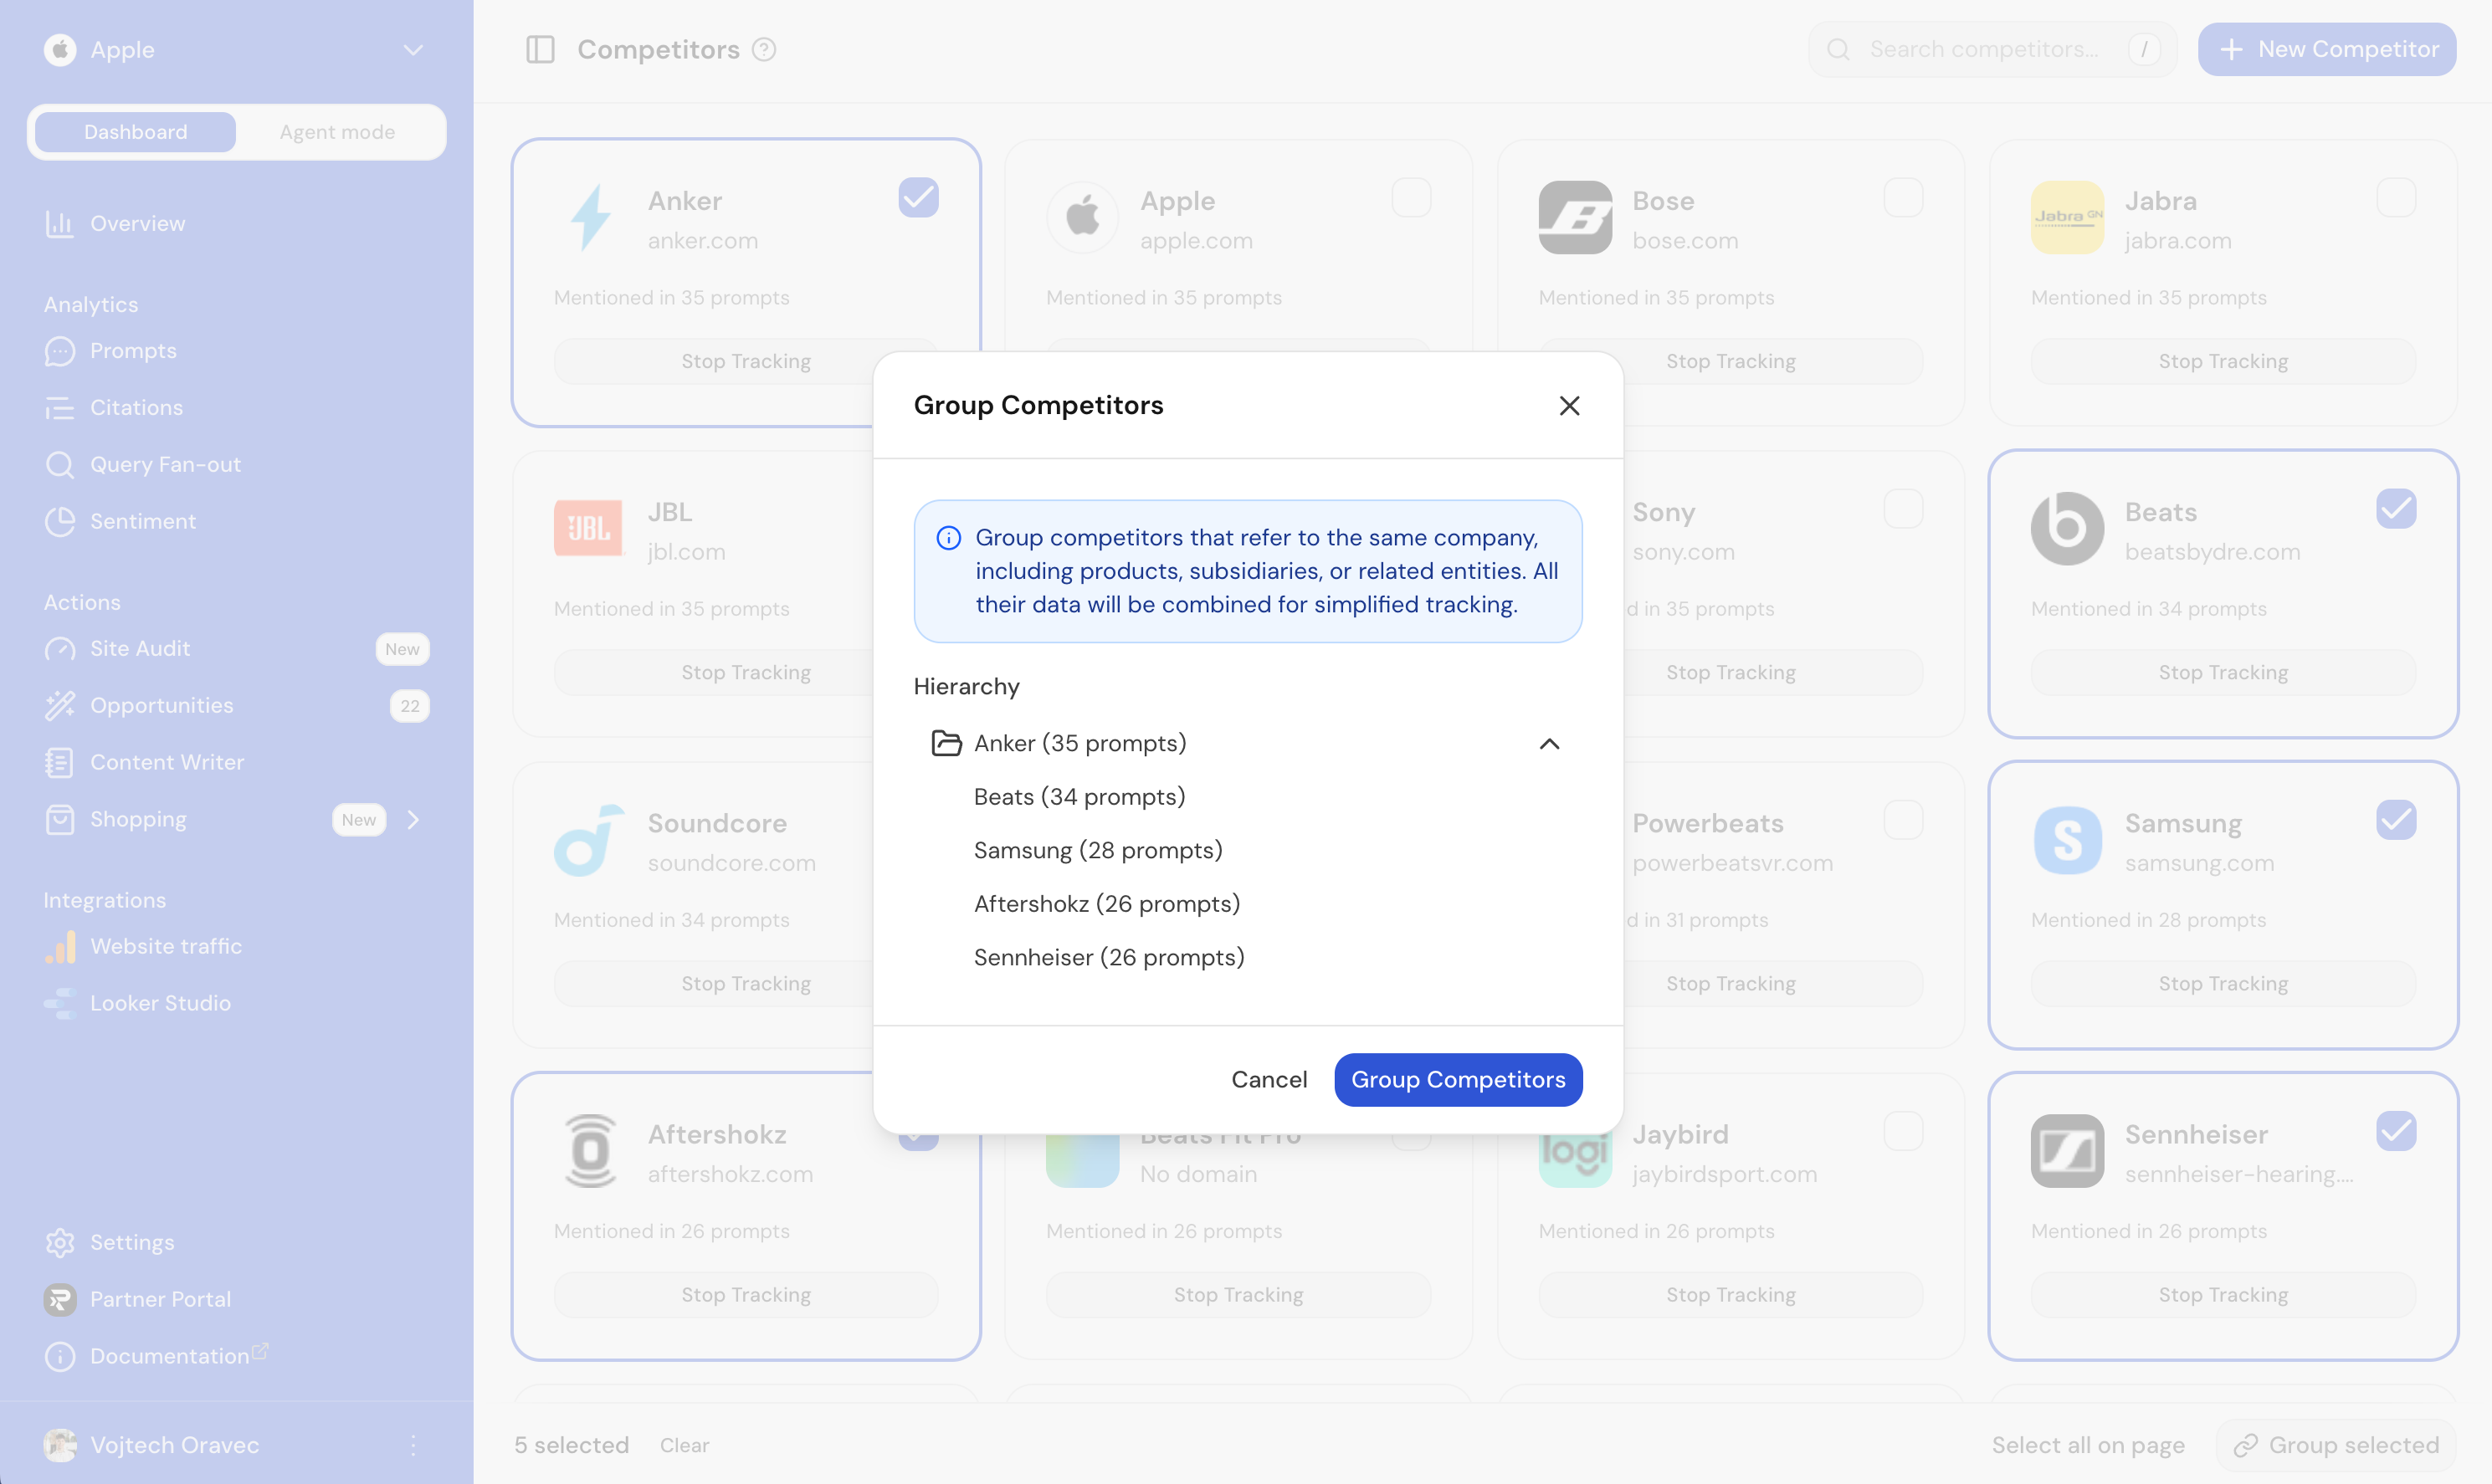
Task: Focus the Search competitors field
Action: 1992,49
